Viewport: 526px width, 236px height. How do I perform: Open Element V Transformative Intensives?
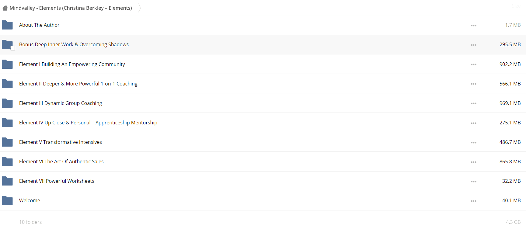tap(61, 142)
